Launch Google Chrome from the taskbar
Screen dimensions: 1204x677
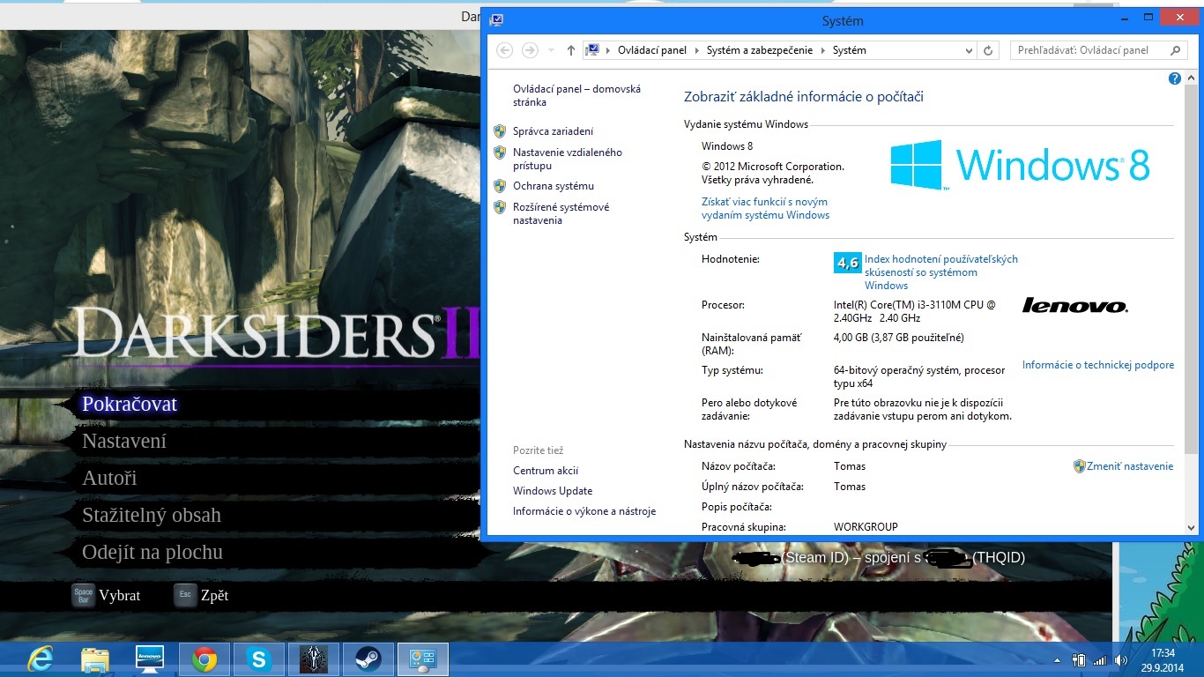[x=204, y=658]
